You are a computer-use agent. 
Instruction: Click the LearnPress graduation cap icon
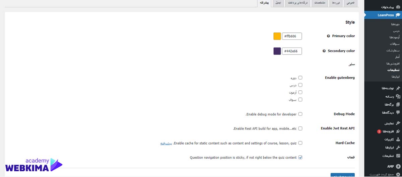pos(398,15)
